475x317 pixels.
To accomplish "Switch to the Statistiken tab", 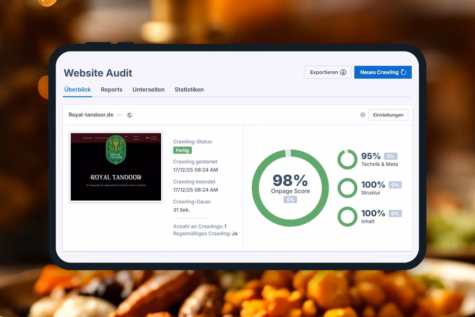I will click(x=189, y=89).
